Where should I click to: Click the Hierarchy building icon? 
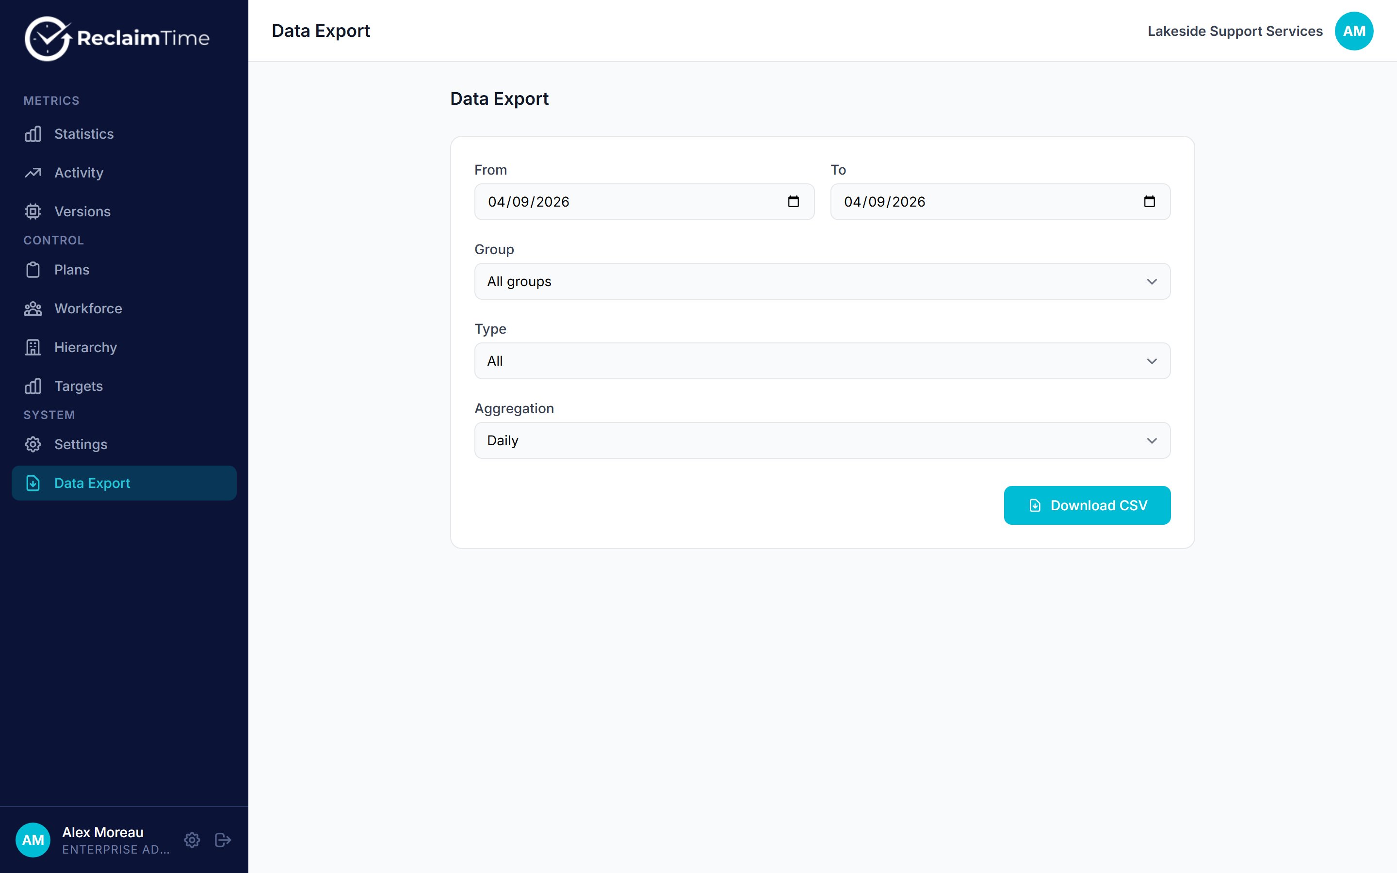tap(33, 347)
